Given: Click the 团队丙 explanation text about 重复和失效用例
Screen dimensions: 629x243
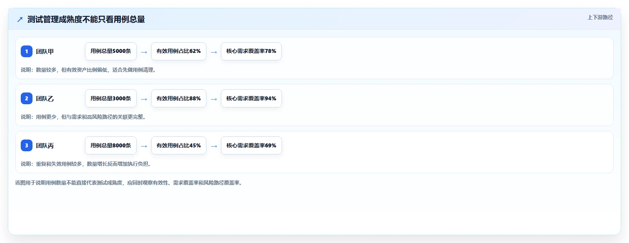Looking at the screenshot, I should [x=87, y=164].
